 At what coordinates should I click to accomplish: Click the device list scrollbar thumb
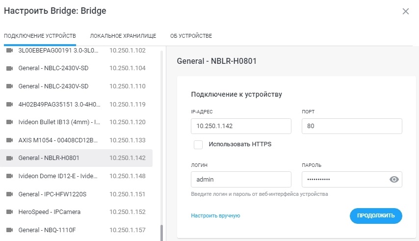point(161,233)
